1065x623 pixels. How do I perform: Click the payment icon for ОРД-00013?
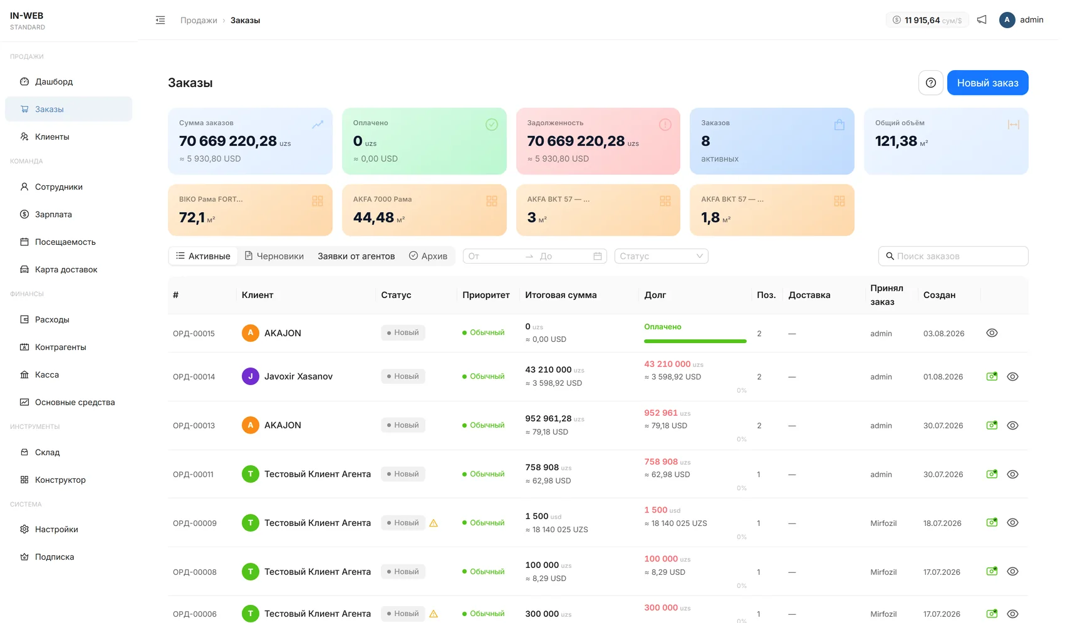tap(992, 425)
